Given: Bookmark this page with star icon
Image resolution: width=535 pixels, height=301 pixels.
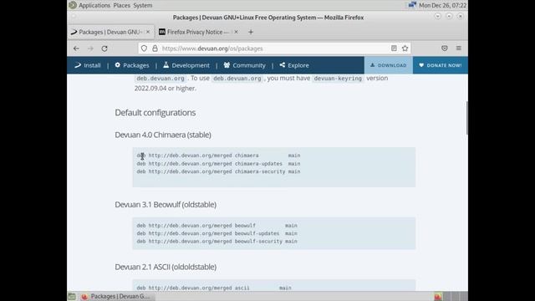Looking at the screenshot, I should point(405,48).
